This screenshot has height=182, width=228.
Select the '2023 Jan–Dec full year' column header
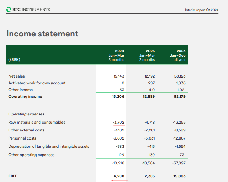[x=178, y=55]
